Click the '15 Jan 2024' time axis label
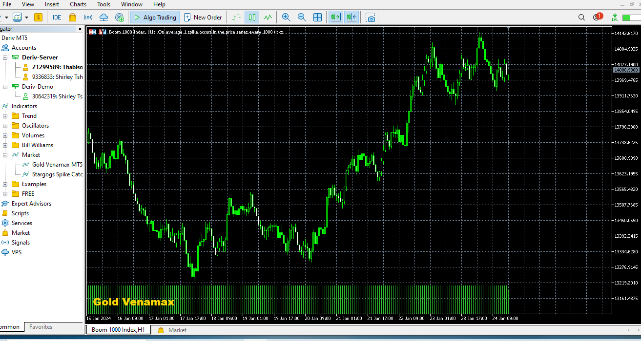This screenshot has height=341, width=641. click(99, 318)
